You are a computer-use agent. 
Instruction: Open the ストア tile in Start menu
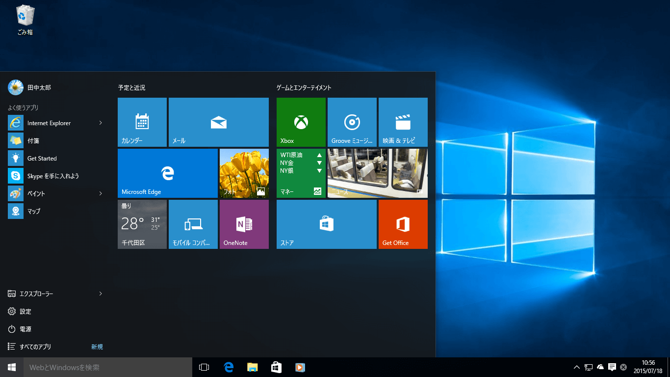[327, 224]
